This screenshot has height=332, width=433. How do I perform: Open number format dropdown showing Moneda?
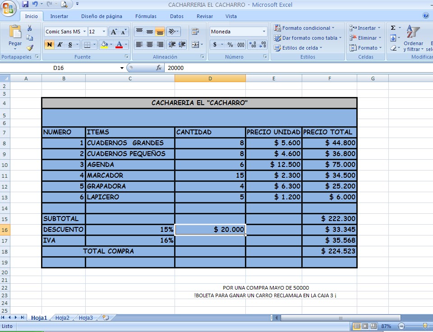tap(264, 32)
